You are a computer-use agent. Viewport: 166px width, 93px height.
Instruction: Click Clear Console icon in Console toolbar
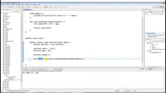click(x=146, y=69)
